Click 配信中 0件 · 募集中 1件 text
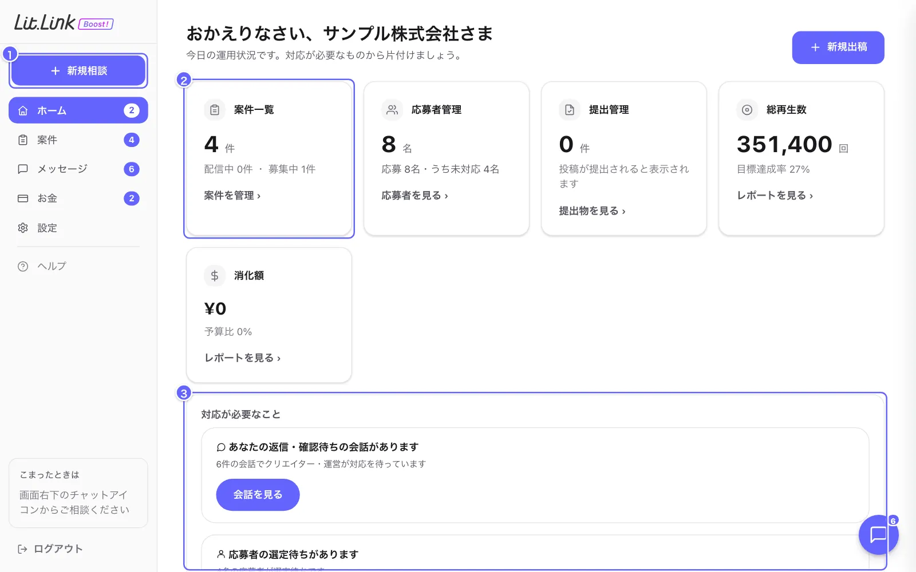Screen dimensions: 916x572 [x=260, y=169]
